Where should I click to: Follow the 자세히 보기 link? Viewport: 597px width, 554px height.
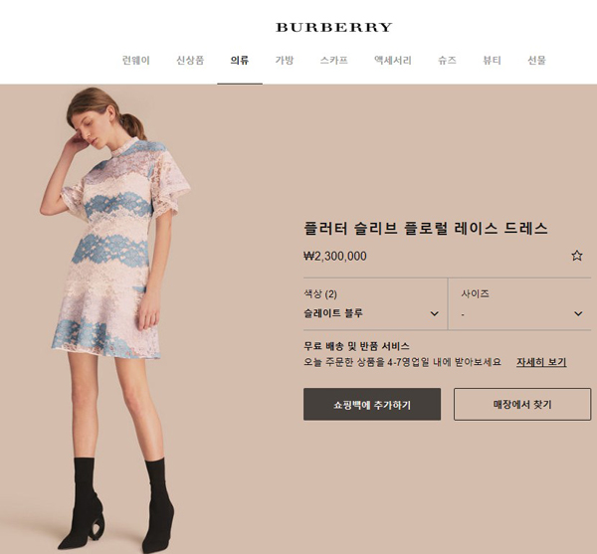coord(541,362)
